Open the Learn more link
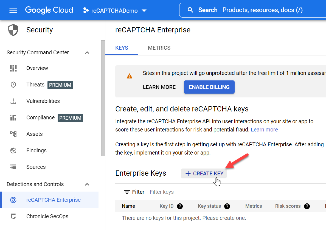Screen dimensions: 326x230 264,130
